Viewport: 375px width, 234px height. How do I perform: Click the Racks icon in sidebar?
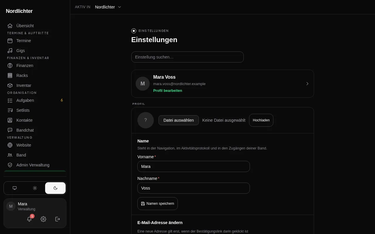[10, 75]
